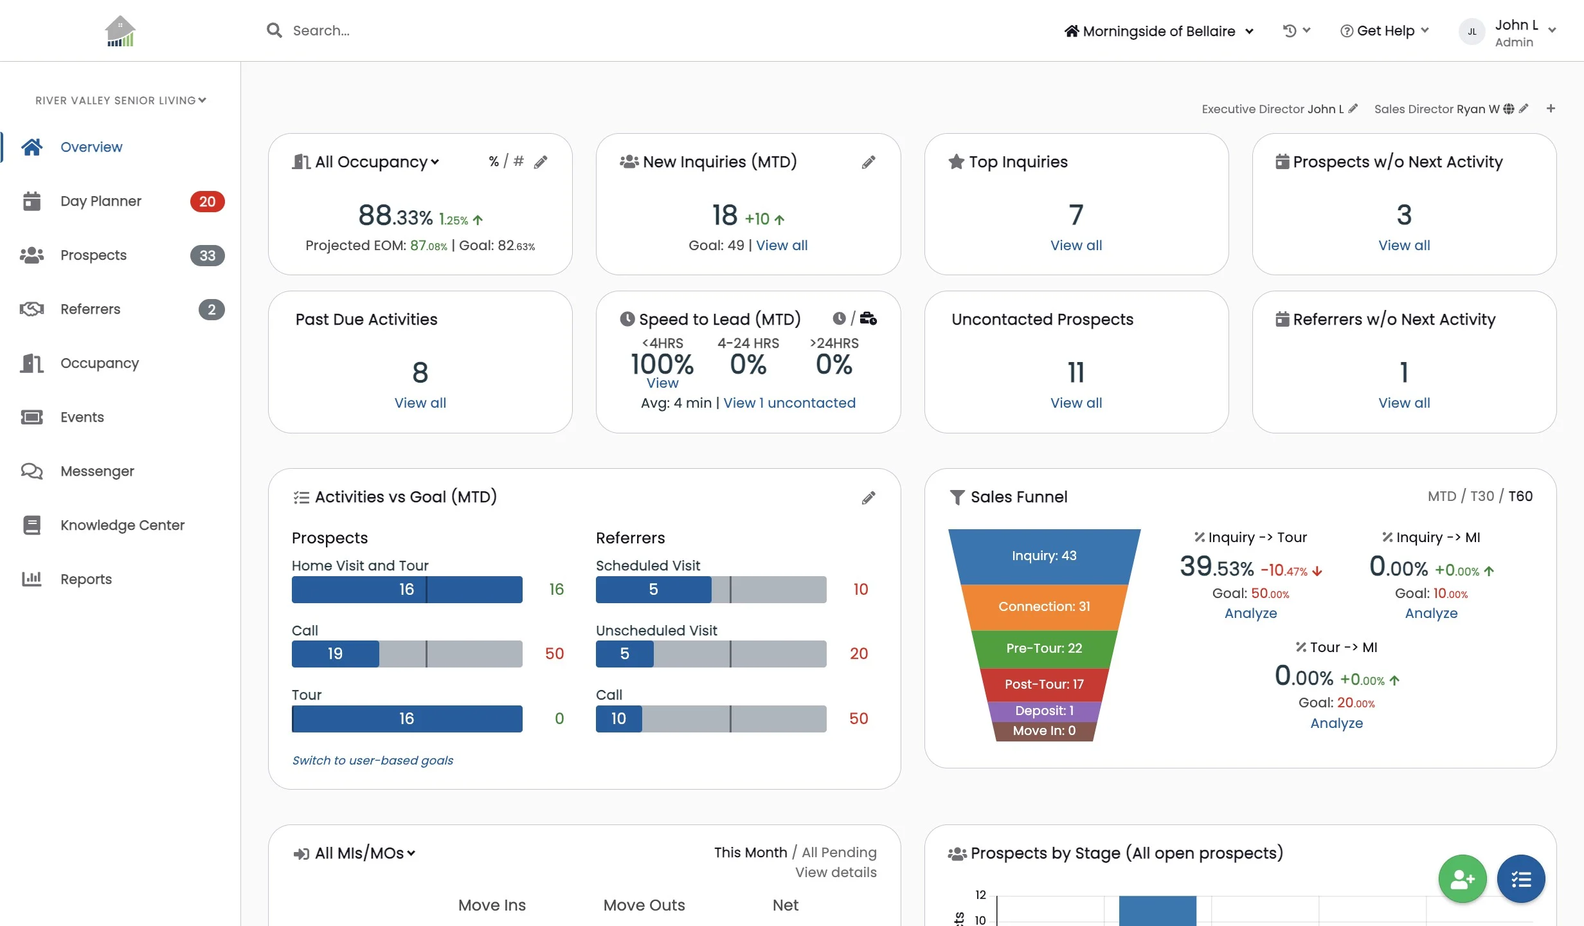1584x926 pixels.
Task: Go to Reports in sidebar
Action: (86, 579)
